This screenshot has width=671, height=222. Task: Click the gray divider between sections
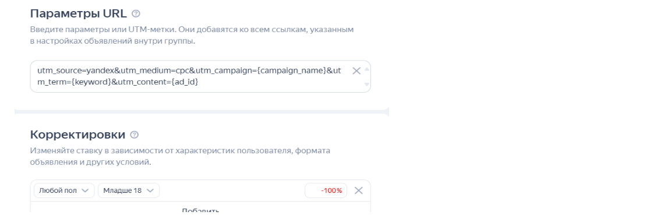tap(201, 112)
